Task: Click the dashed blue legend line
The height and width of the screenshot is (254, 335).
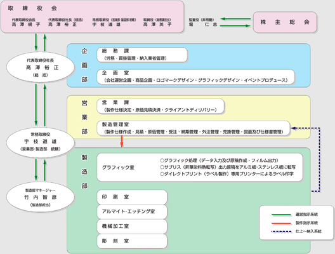Action: click(281, 232)
